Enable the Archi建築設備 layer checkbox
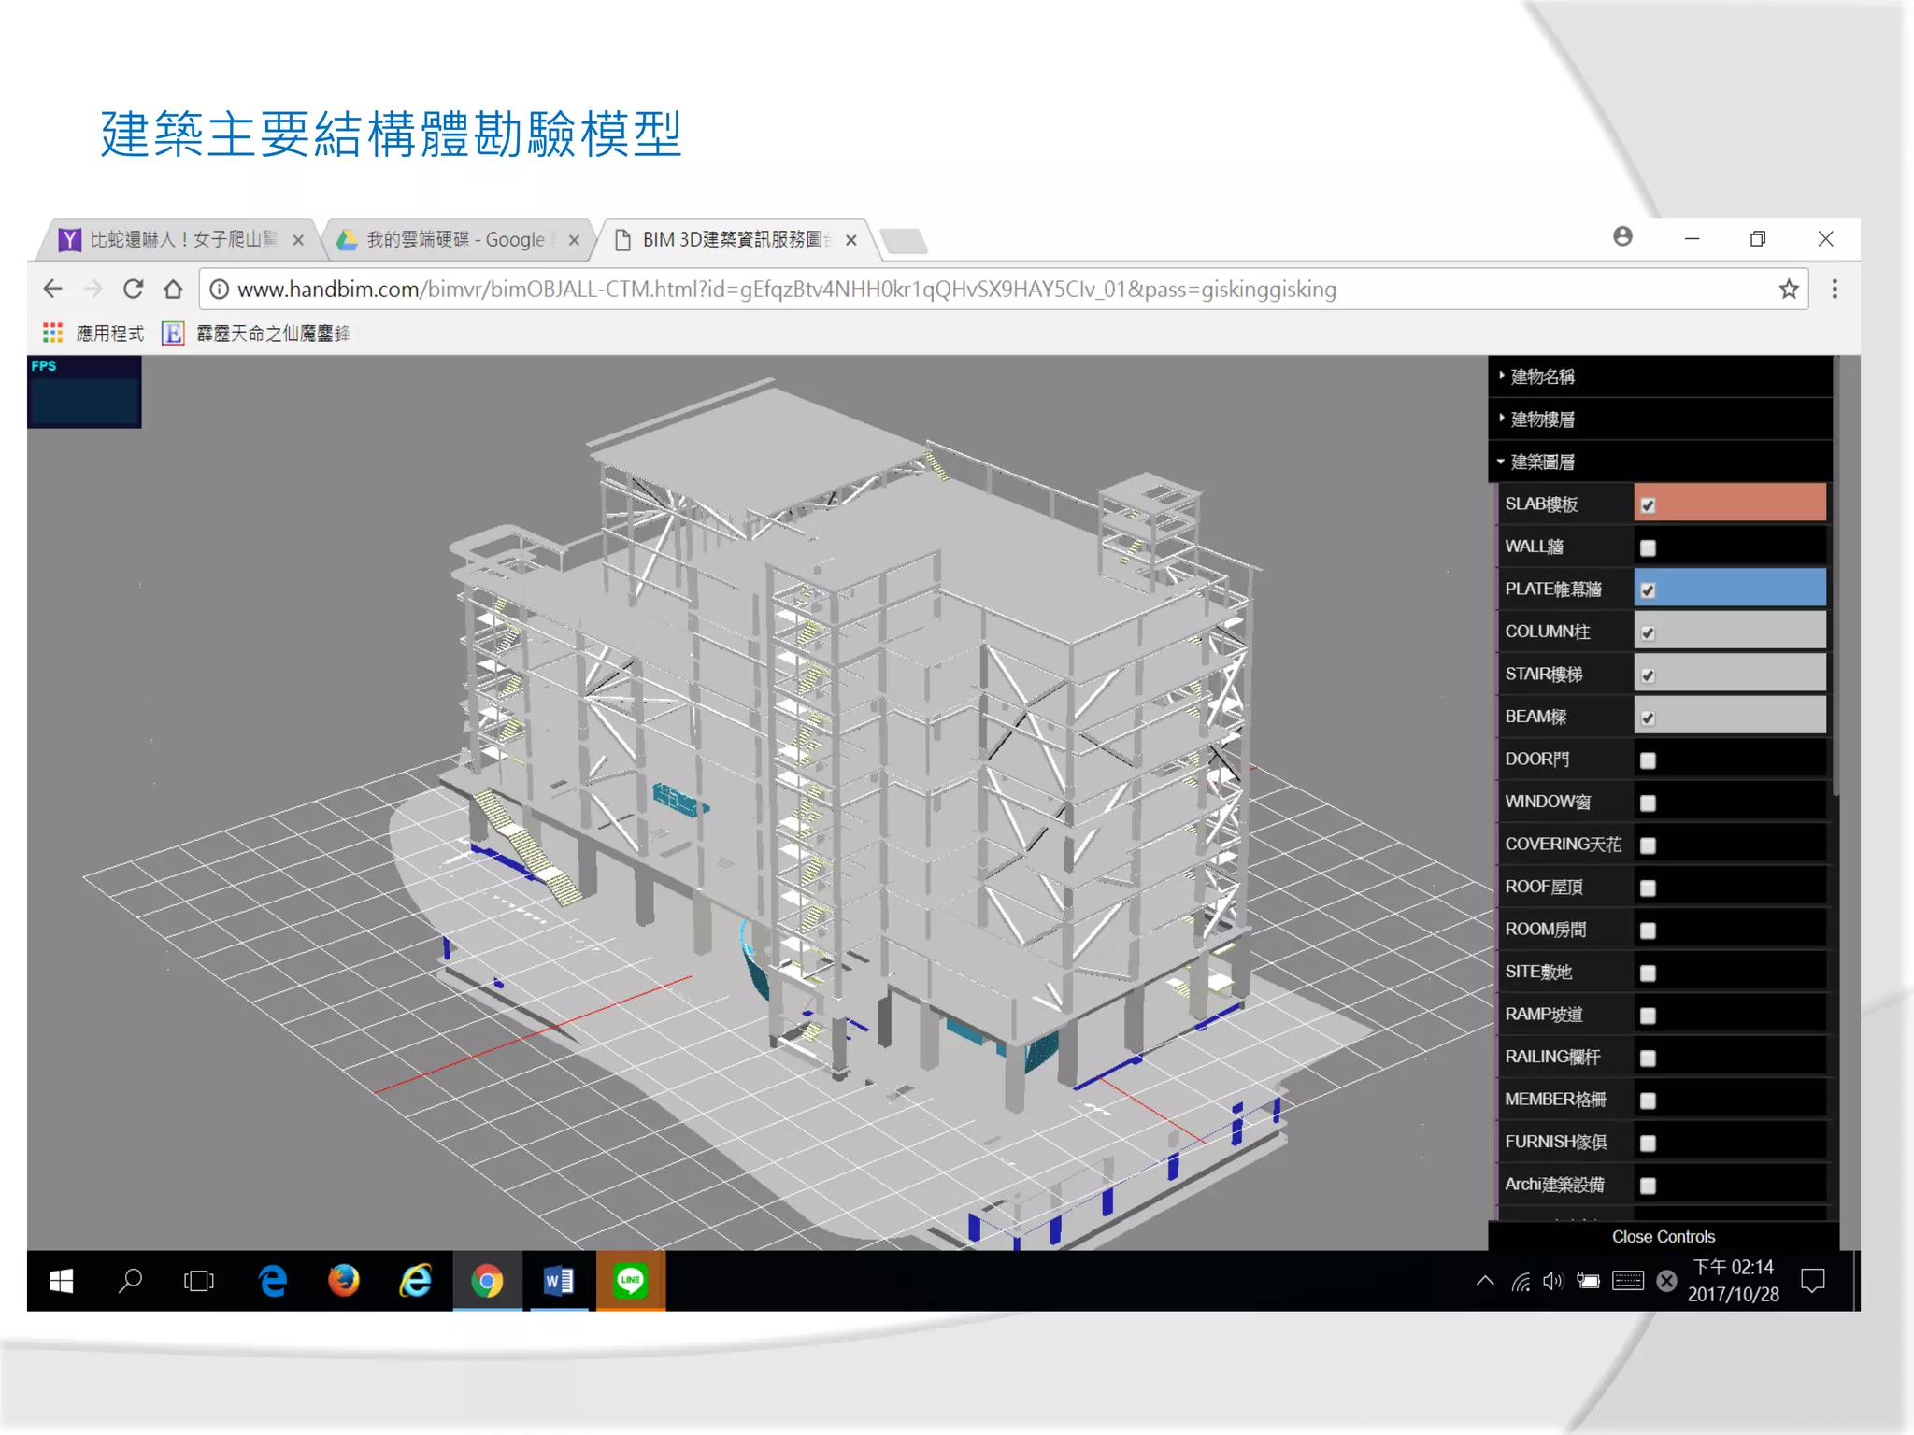This screenshot has height=1435, width=1914. click(x=1649, y=1186)
